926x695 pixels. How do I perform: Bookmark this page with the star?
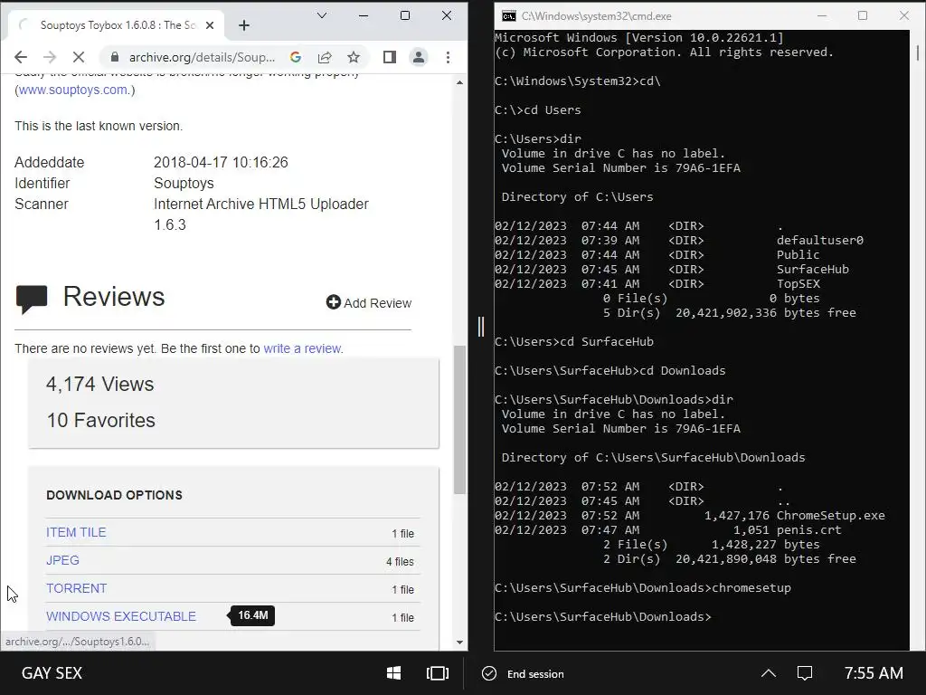coord(354,57)
